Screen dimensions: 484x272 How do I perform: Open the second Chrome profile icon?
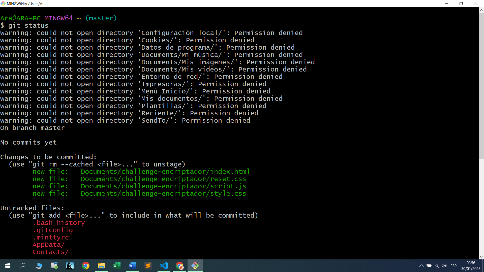tap(179, 266)
